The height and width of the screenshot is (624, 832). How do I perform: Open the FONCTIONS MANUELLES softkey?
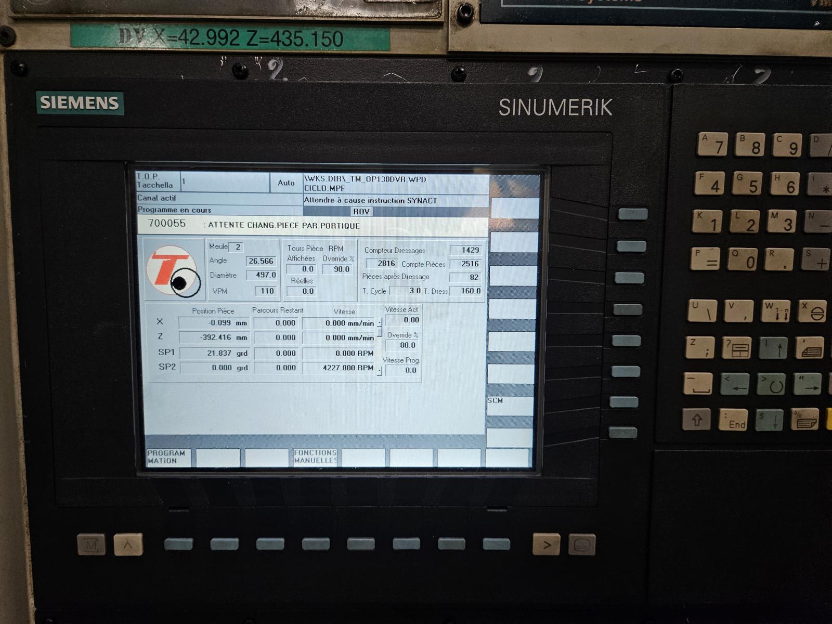(x=315, y=457)
